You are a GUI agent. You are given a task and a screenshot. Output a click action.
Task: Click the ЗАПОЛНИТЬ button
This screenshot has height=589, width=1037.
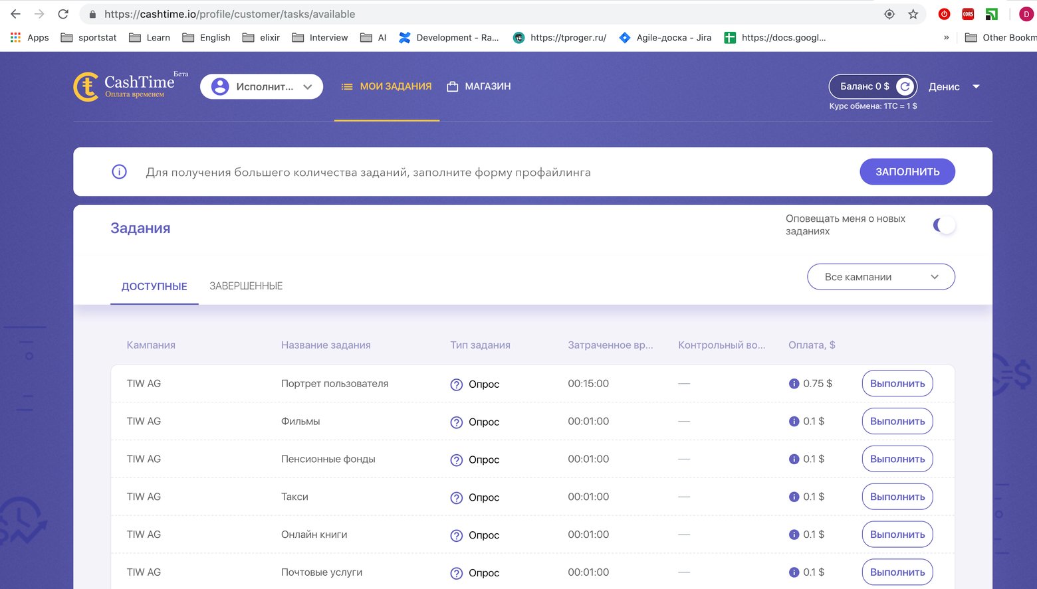click(907, 172)
